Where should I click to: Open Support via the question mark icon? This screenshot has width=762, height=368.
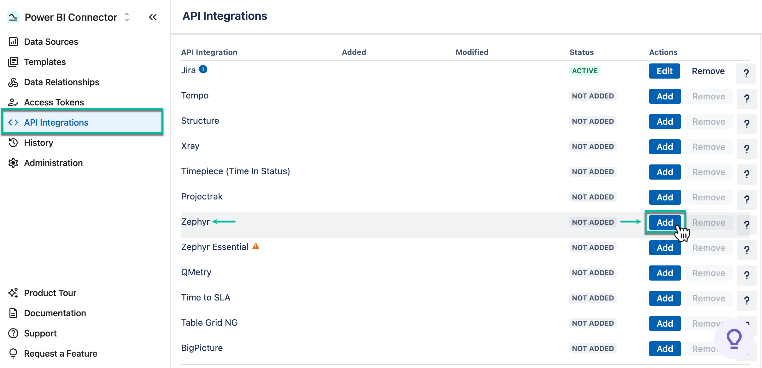13,333
